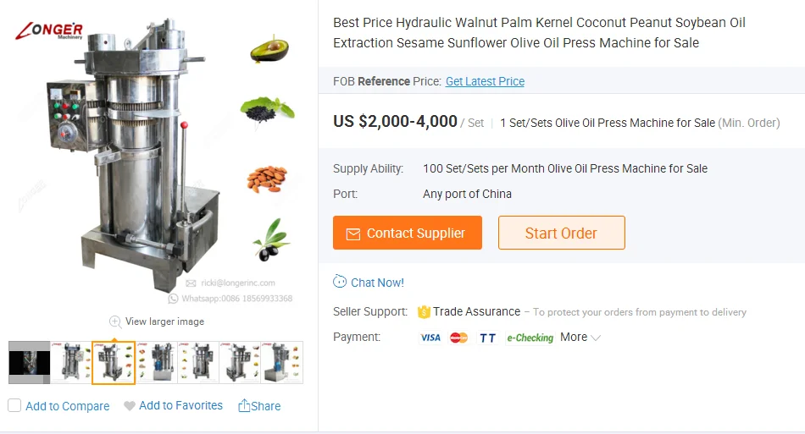Select the e-Checking payment icon
The image size is (805, 434).
click(x=530, y=338)
